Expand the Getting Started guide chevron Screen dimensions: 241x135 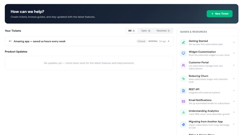[x=234, y=43]
